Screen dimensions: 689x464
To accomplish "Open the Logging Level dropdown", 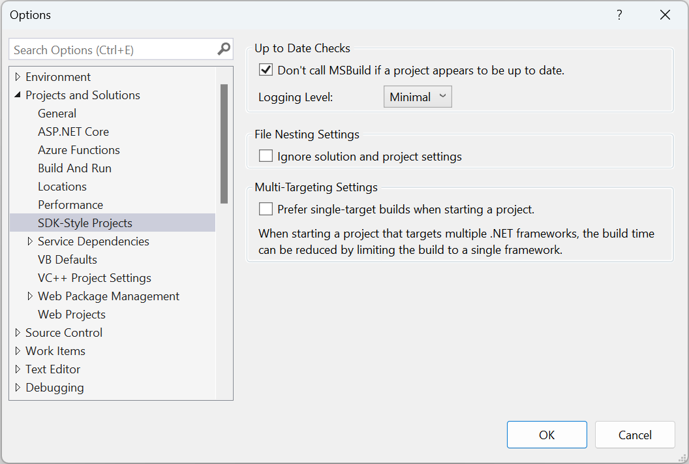I will pyautogui.click(x=418, y=97).
